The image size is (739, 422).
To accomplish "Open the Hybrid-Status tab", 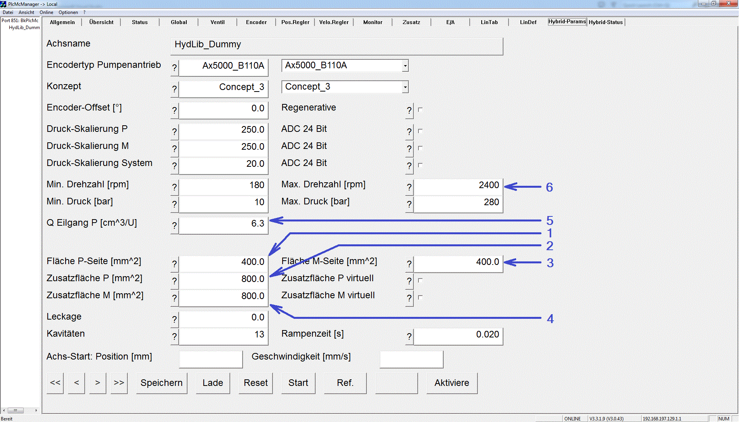I will pyautogui.click(x=605, y=22).
